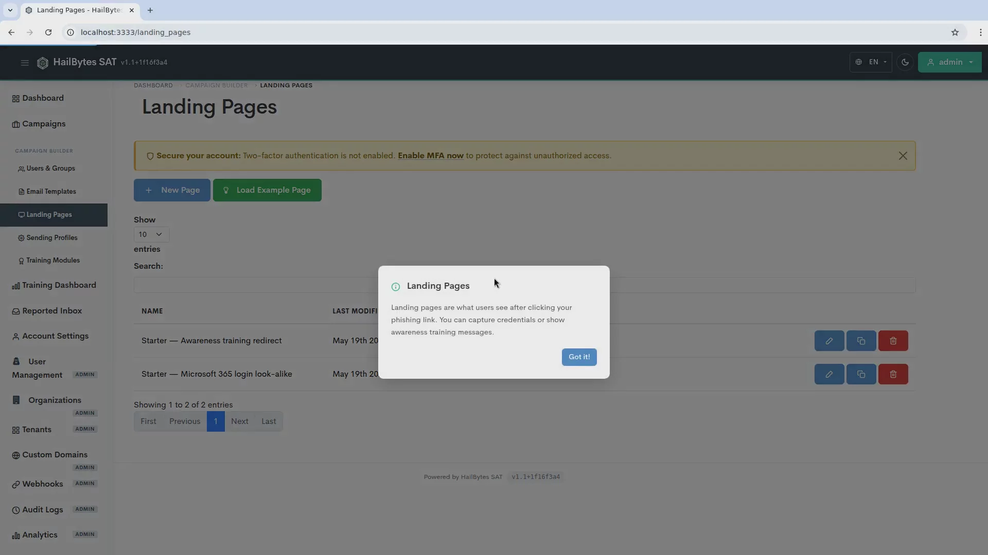Delete the Awareness training redirect page
Image resolution: width=988 pixels, height=555 pixels.
coord(893,341)
